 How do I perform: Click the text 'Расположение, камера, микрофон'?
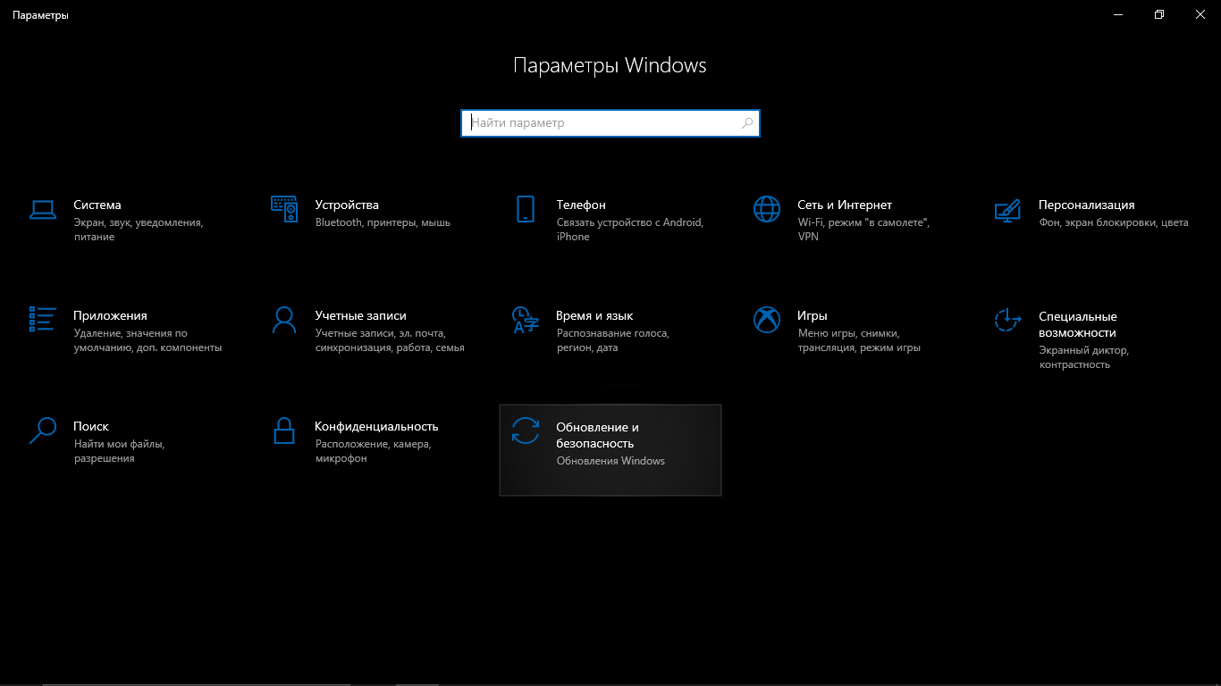pos(374,451)
